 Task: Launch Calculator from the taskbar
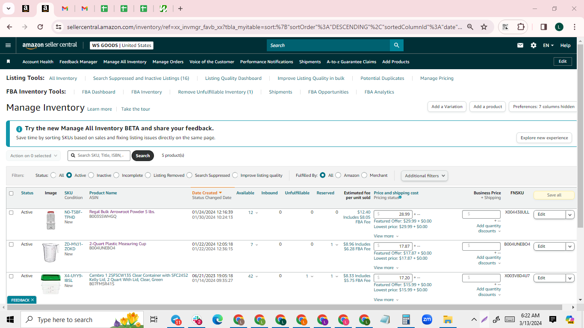click(x=406, y=319)
